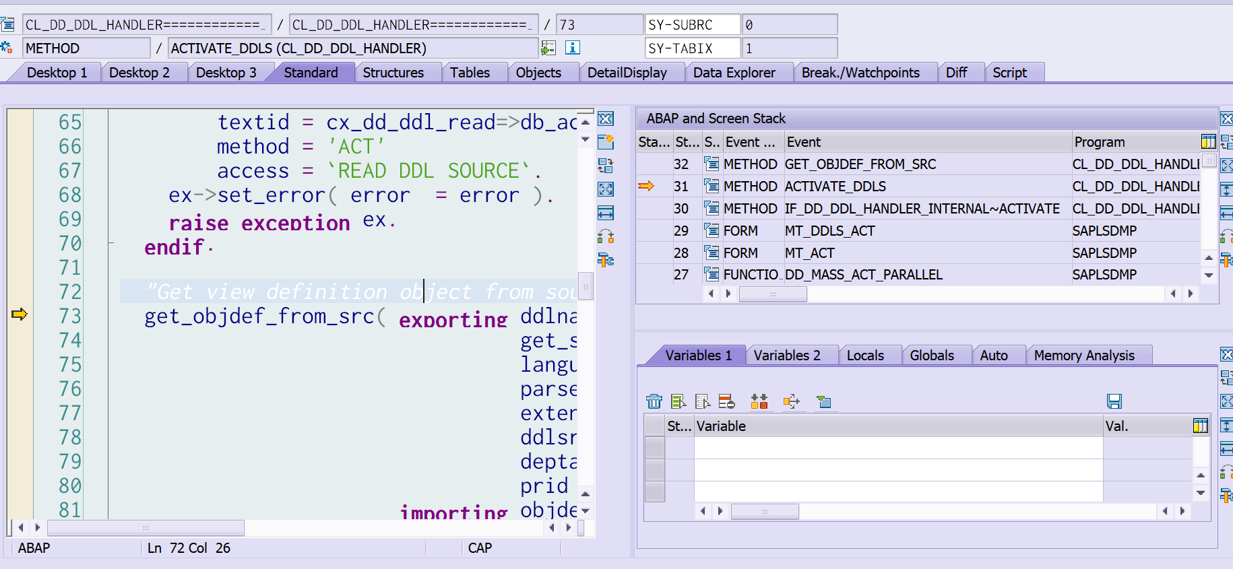
Task: Switch to the Memory Analysis tab
Action: click(1084, 356)
